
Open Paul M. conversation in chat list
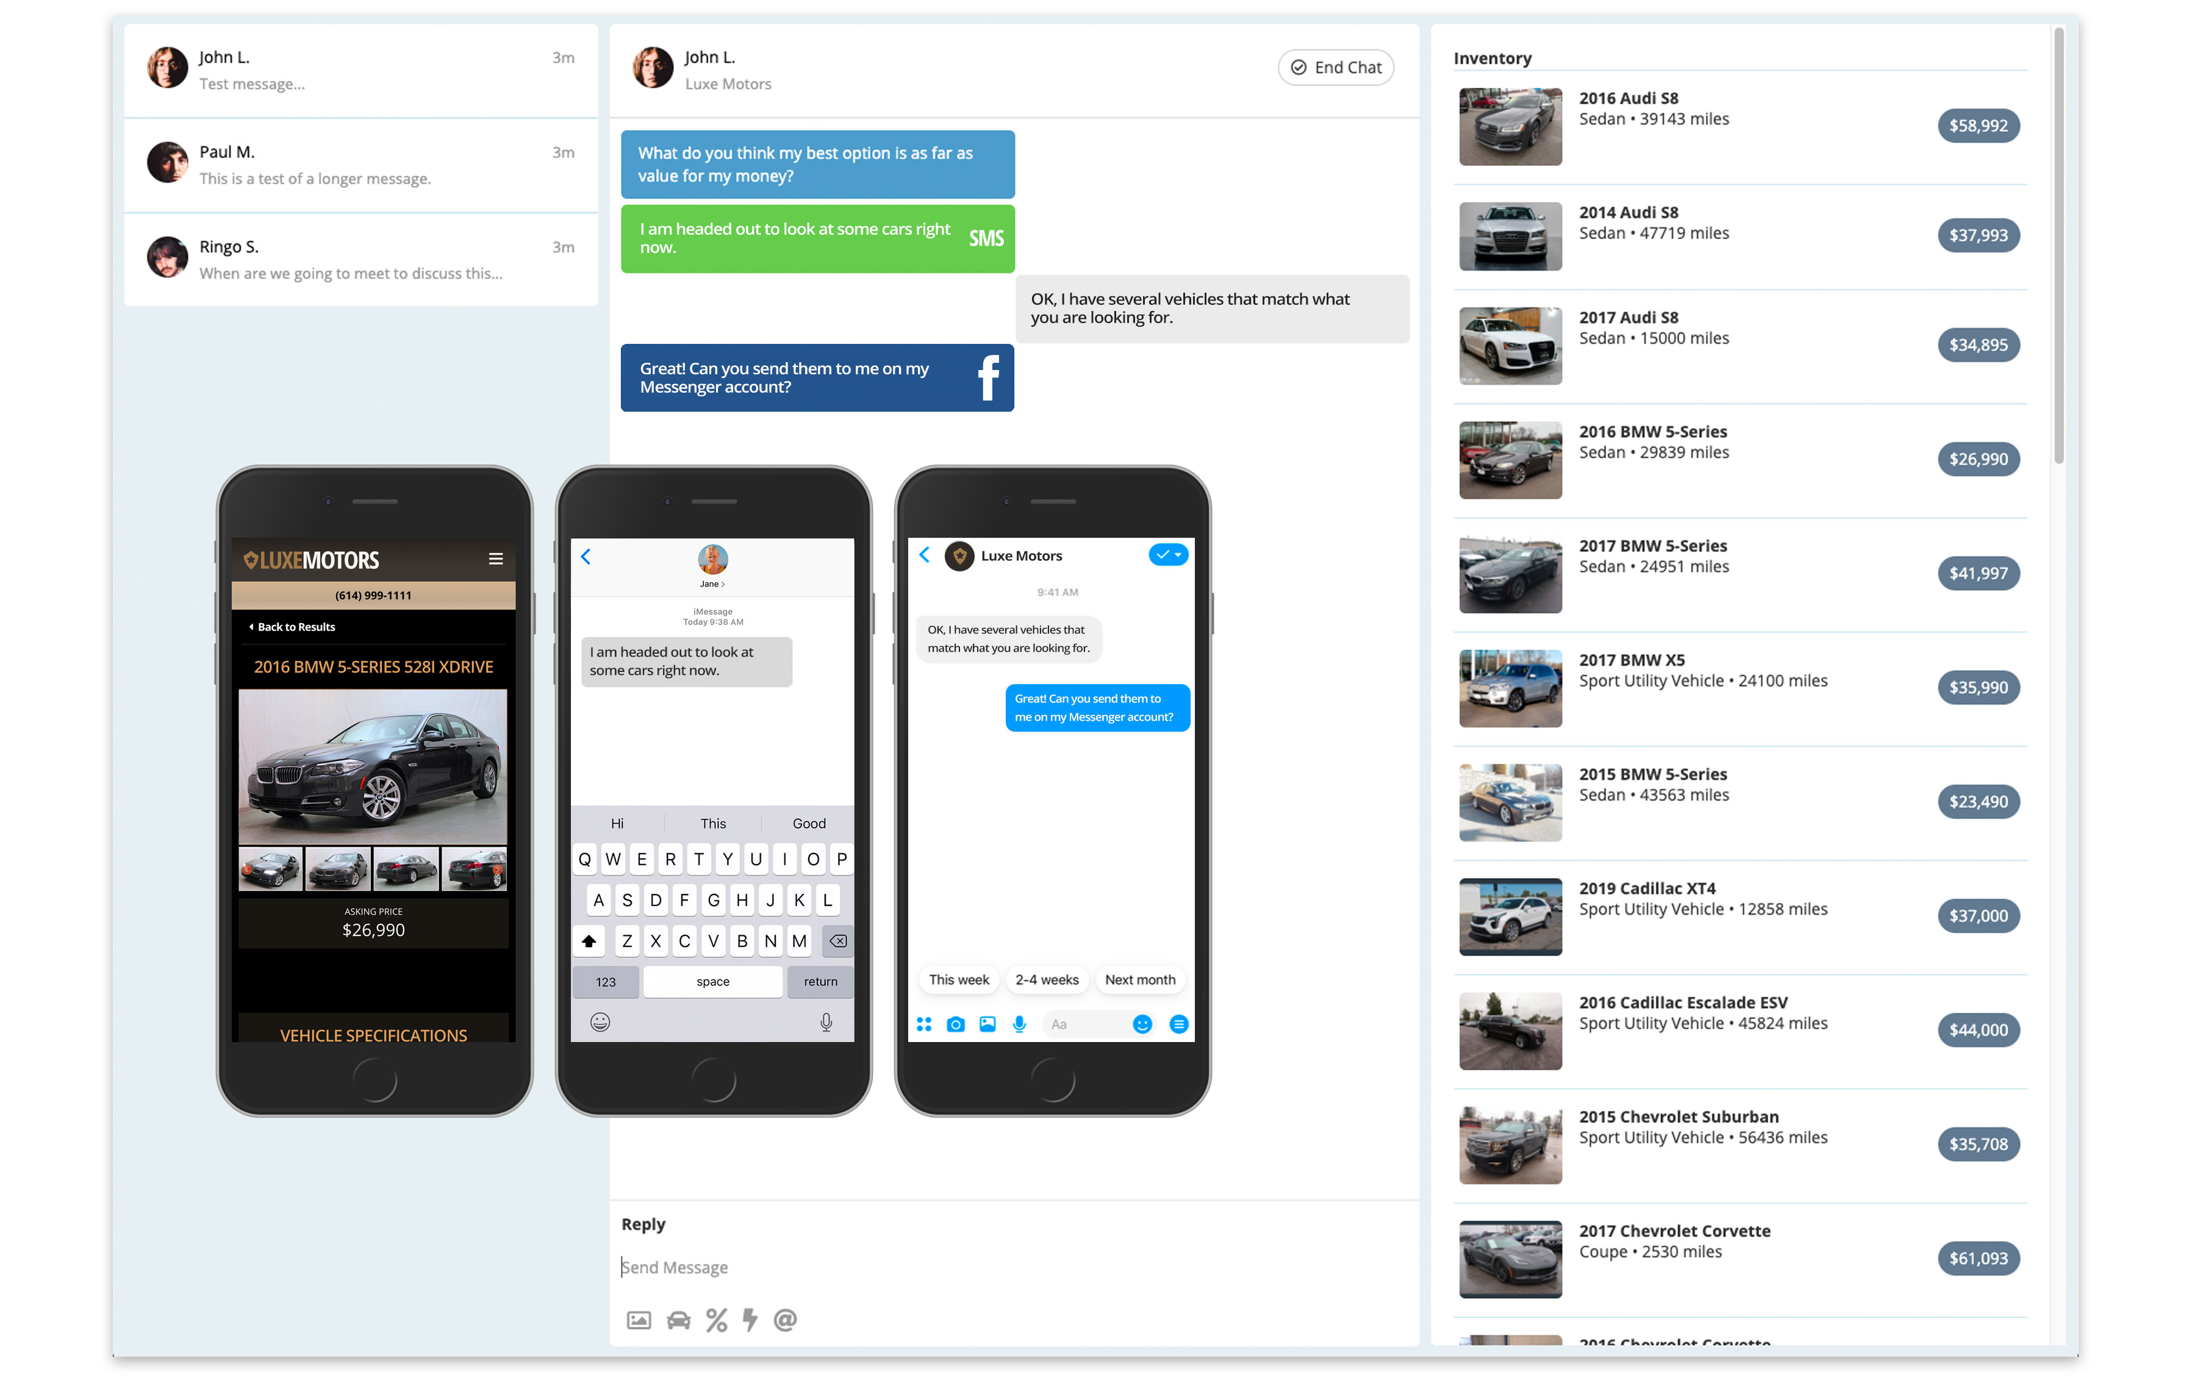360,165
